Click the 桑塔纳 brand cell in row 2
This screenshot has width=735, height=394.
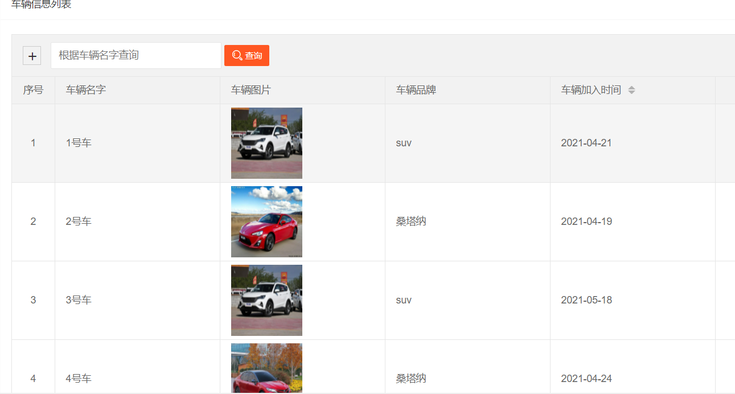tap(411, 221)
